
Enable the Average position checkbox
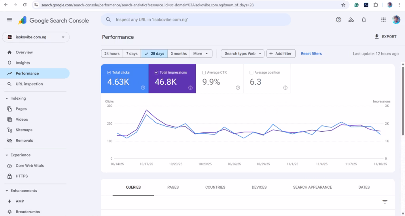252,73
